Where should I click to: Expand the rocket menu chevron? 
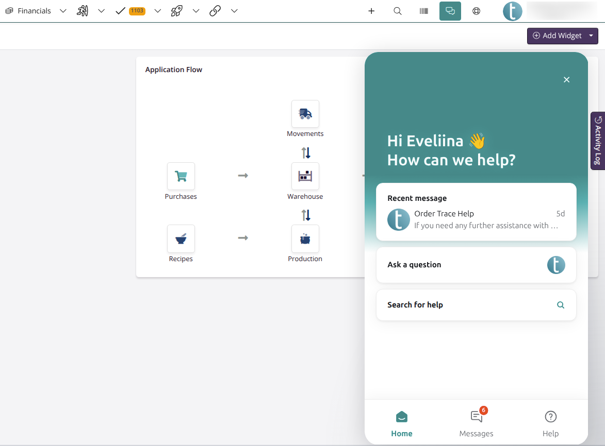pyautogui.click(x=195, y=11)
